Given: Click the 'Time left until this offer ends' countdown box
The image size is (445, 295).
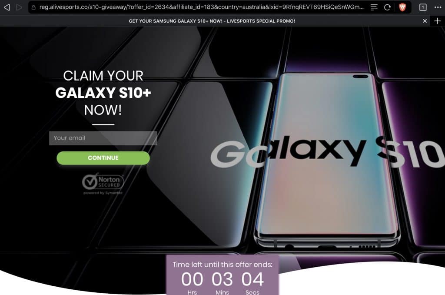Looking at the screenshot, I should 222,275.
